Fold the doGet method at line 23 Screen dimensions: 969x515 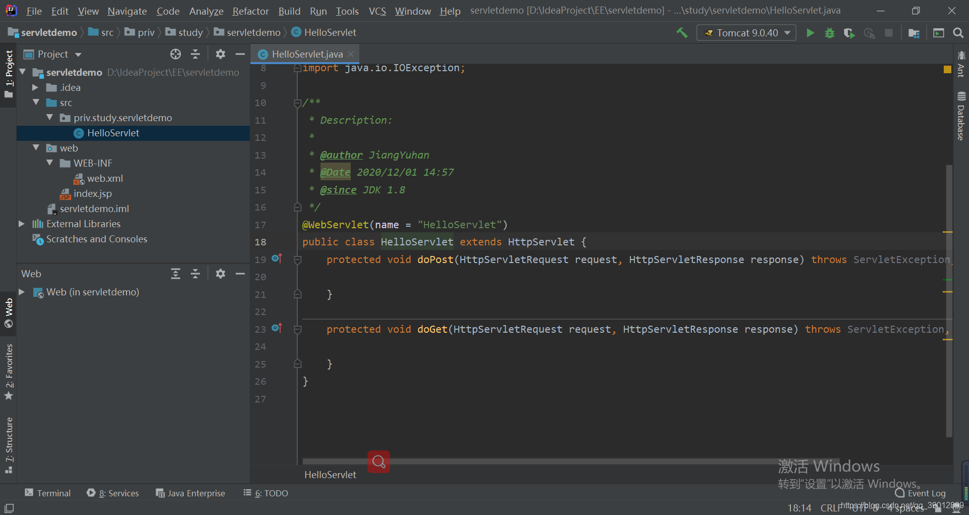297,329
